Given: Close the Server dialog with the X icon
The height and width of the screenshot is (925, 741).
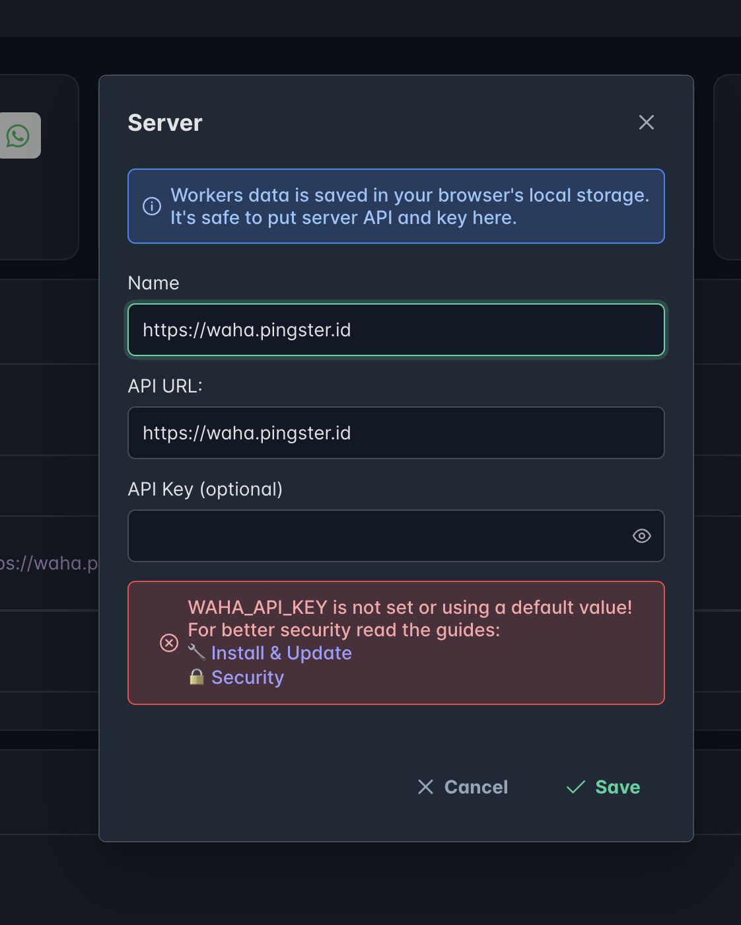Looking at the screenshot, I should [646, 122].
